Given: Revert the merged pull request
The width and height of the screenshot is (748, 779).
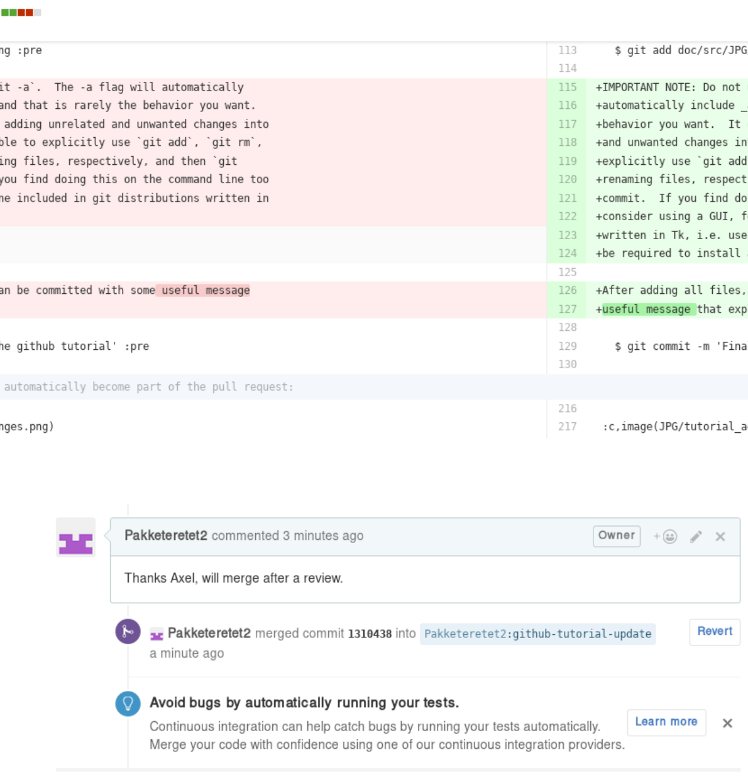Looking at the screenshot, I should 715,632.
